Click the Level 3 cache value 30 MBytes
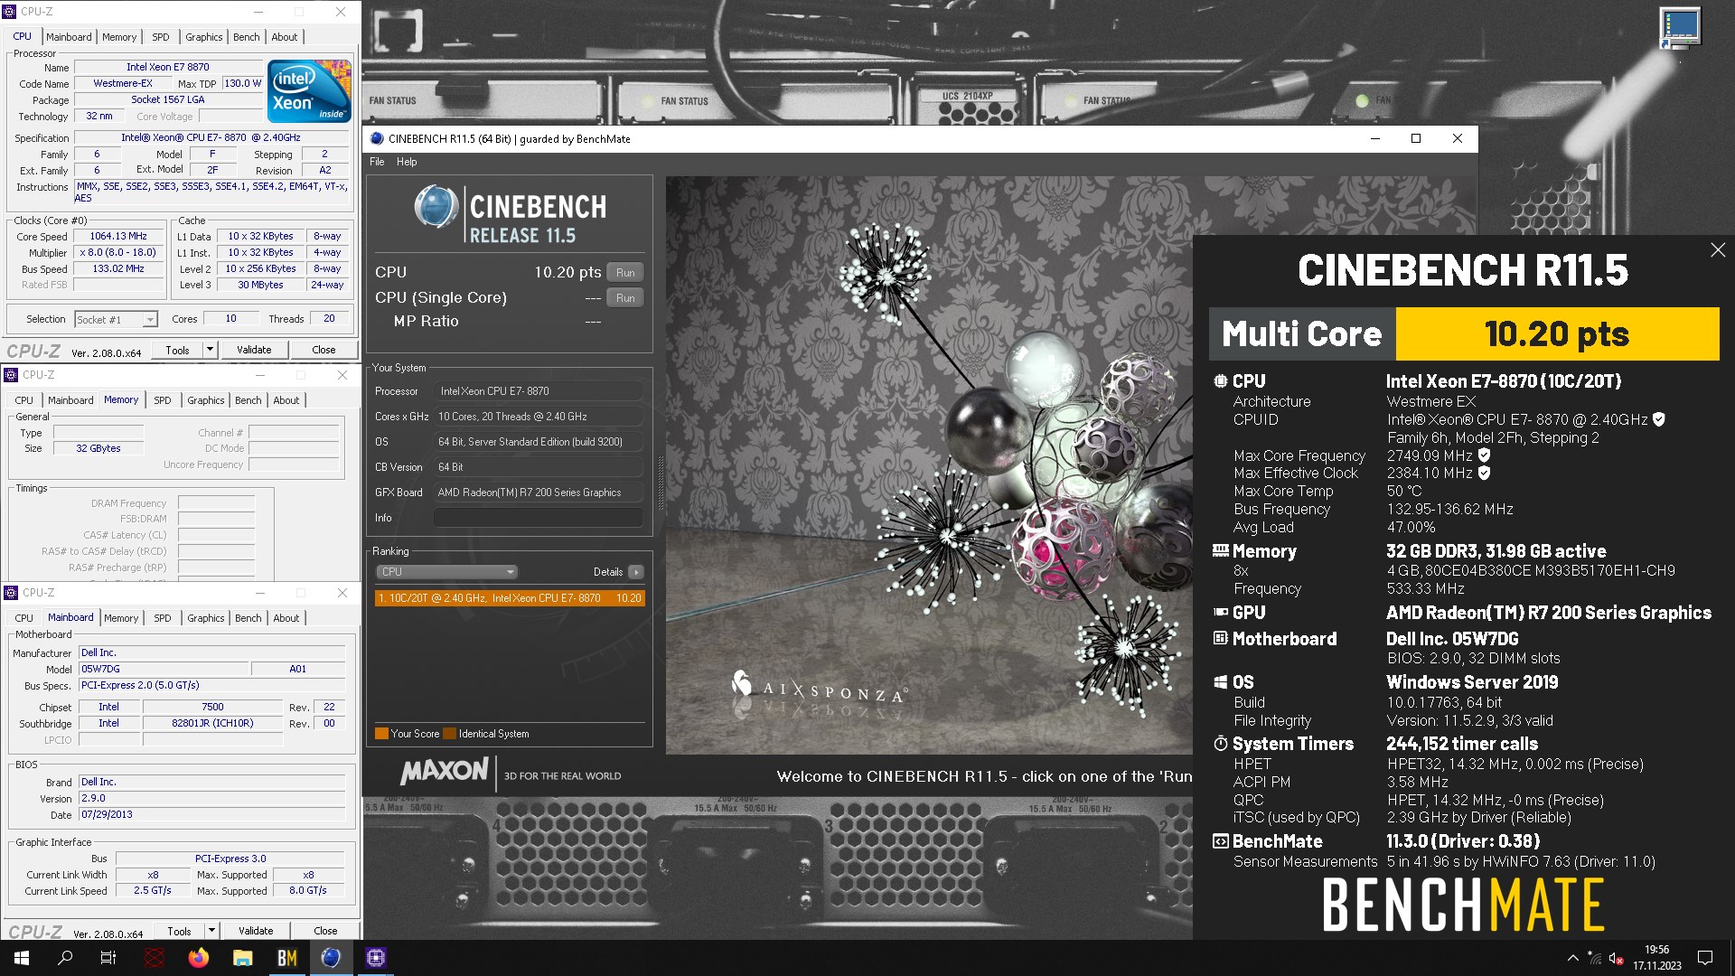The height and width of the screenshot is (976, 1735). click(x=260, y=286)
